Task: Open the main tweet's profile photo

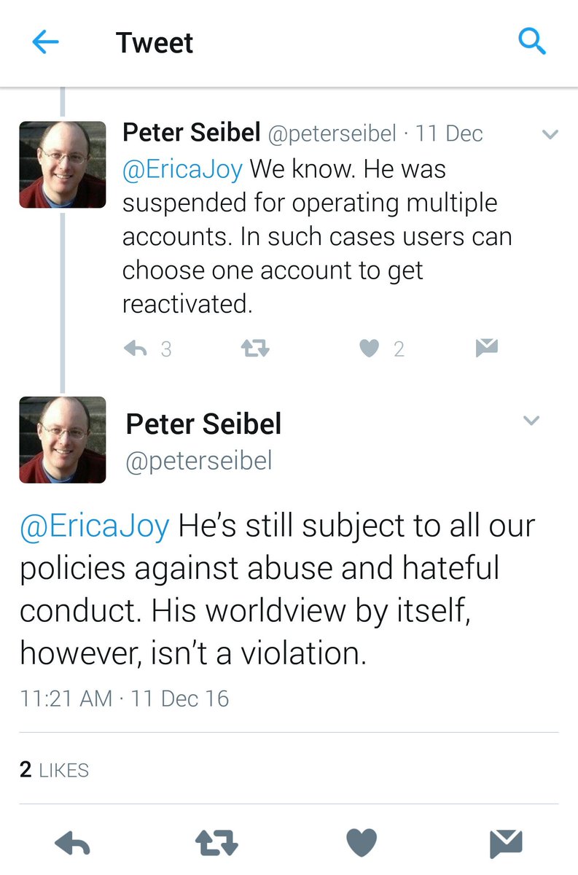Action: point(63,440)
